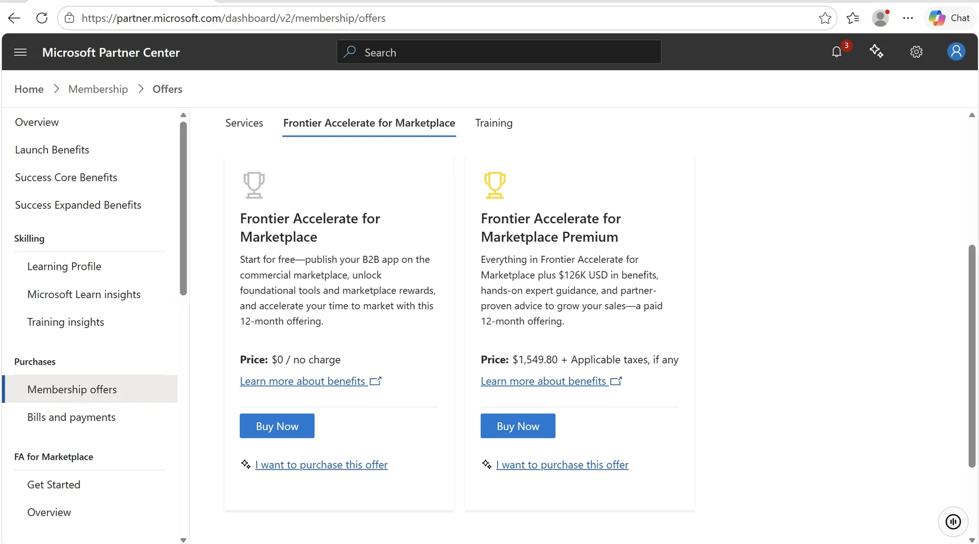The height and width of the screenshot is (544, 979).
Task: Click I want to purchase free offer link
Action: 321,465
